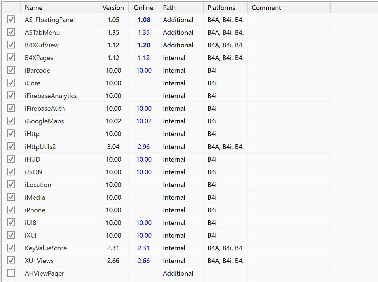Open online version 2.31 of KeyValueStore
This screenshot has height=282, width=378.
click(x=144, y=248)
